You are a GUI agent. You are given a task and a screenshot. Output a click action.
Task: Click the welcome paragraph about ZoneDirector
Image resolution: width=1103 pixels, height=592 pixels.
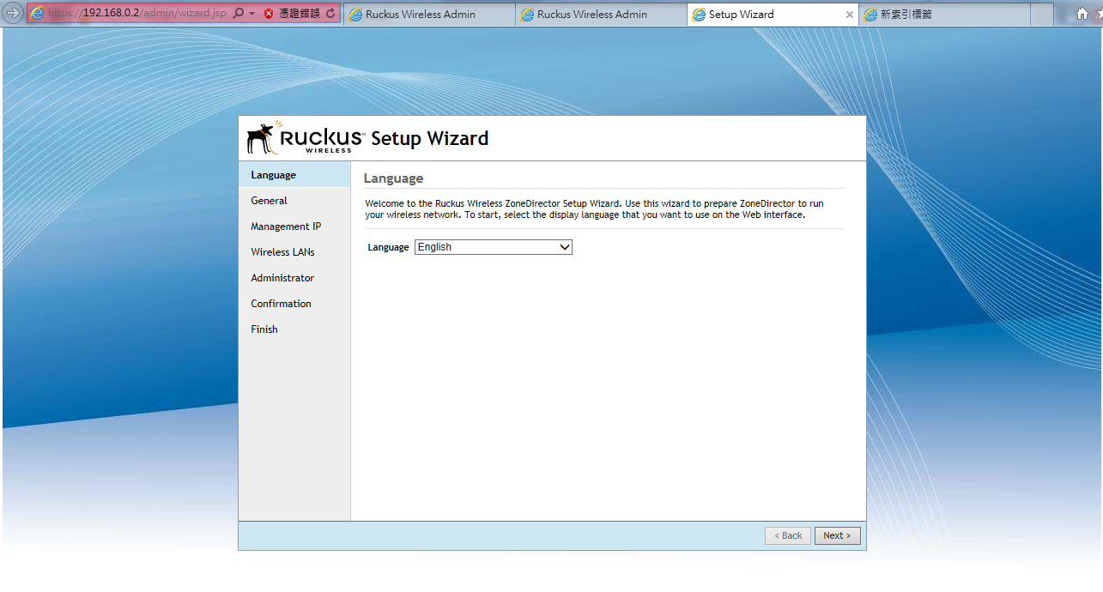[x=594, y=209]
